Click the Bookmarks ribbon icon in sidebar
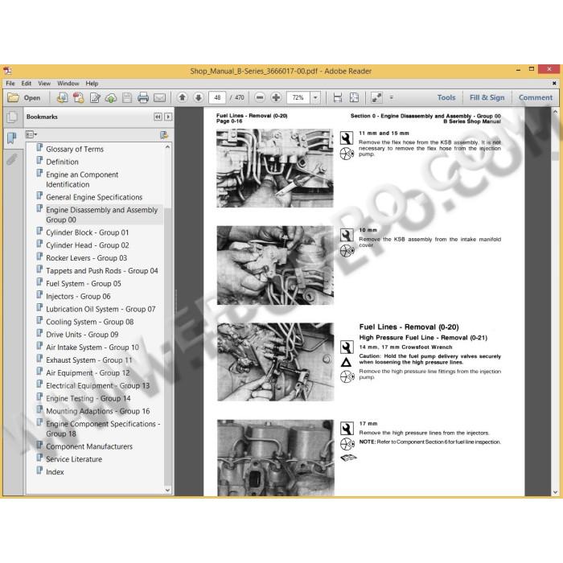This screenshot has height=563, width=563. (12, 138)
